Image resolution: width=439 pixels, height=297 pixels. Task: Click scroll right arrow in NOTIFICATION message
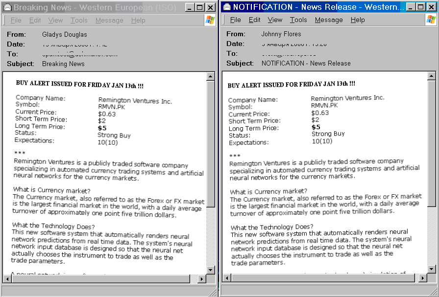(422, 278)
